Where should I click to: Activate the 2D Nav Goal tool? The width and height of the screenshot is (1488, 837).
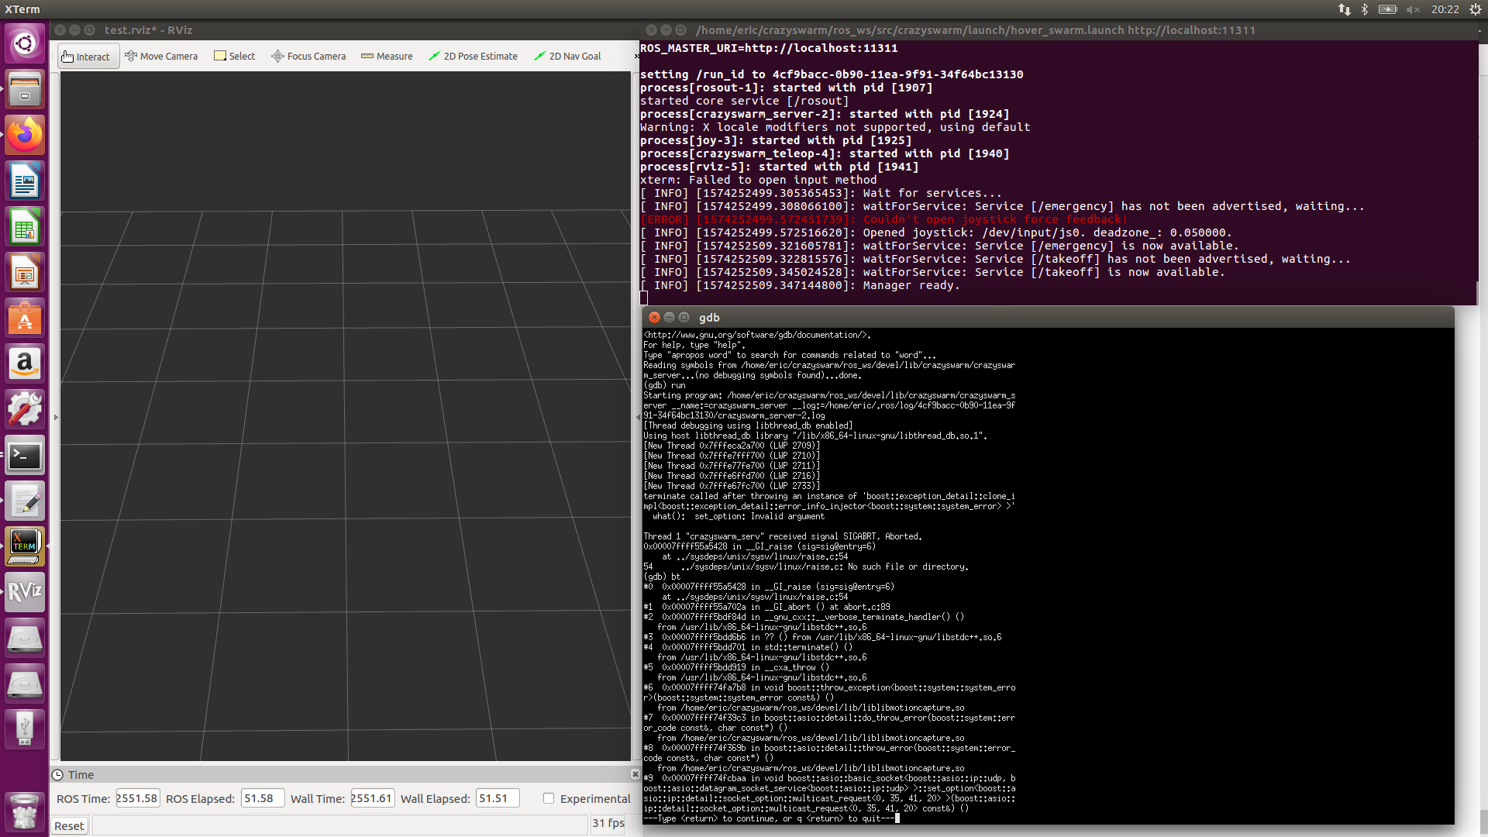click(568, 56)
